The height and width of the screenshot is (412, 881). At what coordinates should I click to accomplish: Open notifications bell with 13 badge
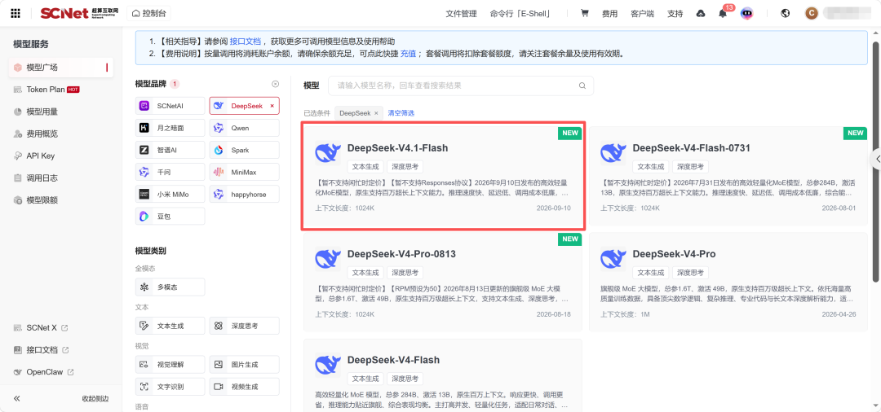(x=723, y=14)
